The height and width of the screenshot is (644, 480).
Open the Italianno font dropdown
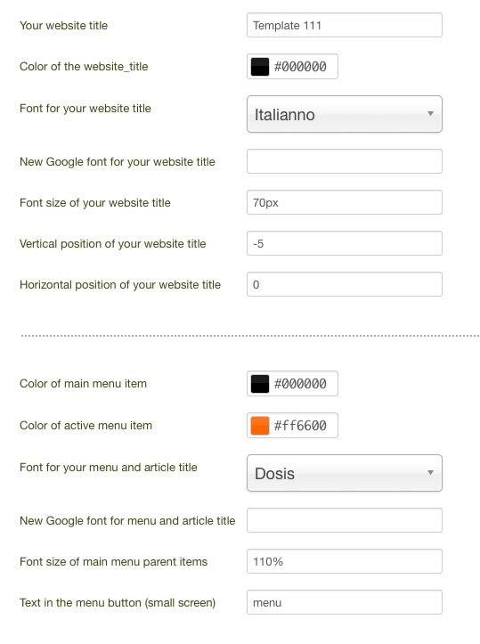click(344, 114)
